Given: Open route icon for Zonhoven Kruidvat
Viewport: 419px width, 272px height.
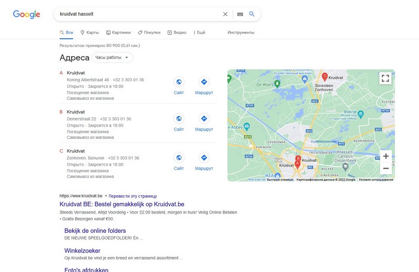Looking at the screenshot, I should tap(204, 158).
